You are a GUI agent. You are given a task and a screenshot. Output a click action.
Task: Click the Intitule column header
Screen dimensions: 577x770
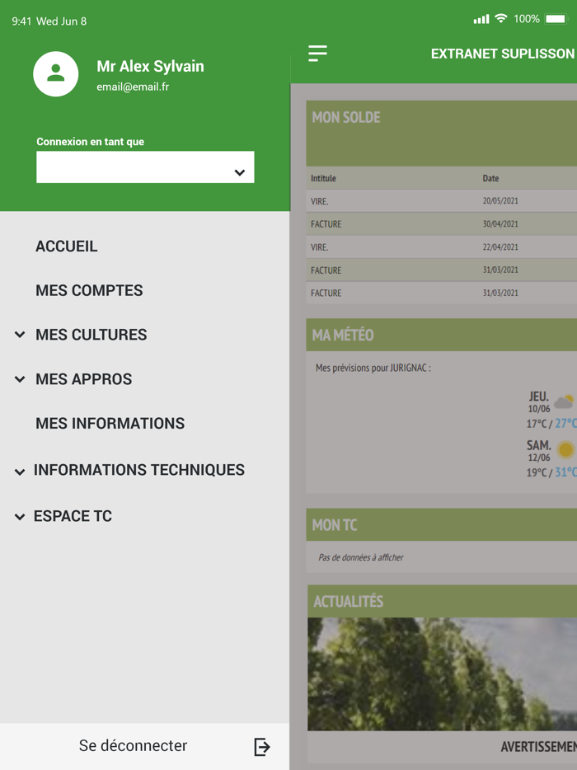click(x=323, y=178)
